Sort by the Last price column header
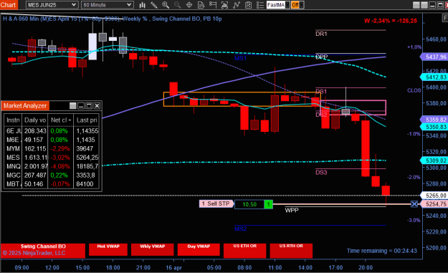 click(86, 120)
